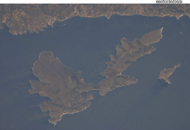The height and width of the screenshot is (130, 190).
Task: Select the small isolated island on the east
Action: click(x=168, y=74)
